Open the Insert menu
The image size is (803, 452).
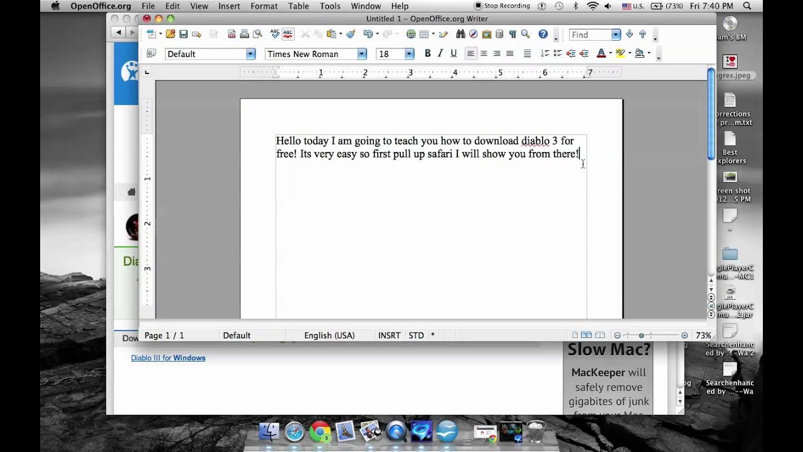[229, 6]
